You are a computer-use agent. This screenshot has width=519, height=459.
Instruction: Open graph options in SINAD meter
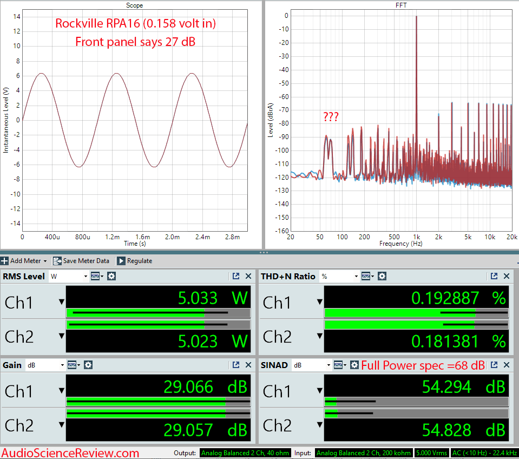[x=340, y=365]
